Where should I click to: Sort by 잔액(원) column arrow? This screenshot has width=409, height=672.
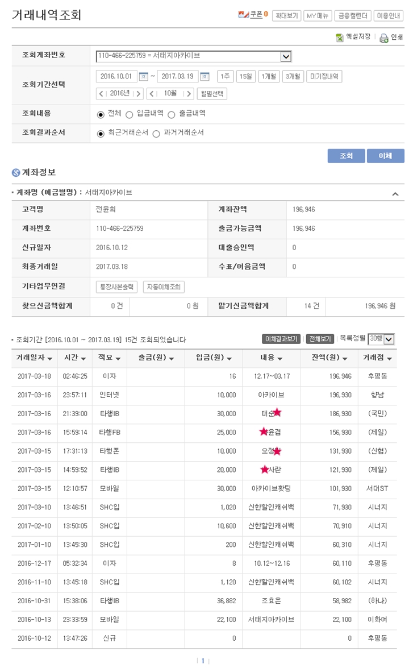(345, 359)
